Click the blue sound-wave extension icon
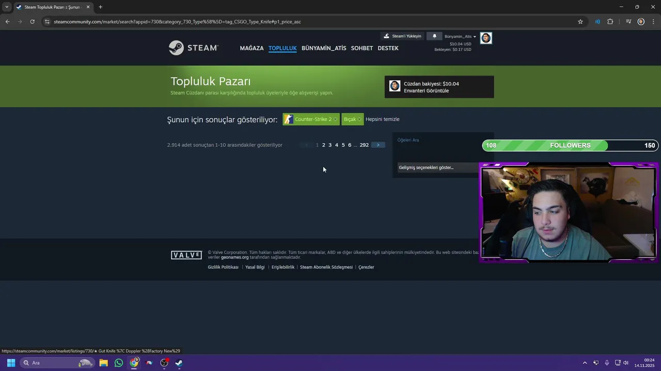Image resolution: width=661 pixels, height=371 pixels. pos(597,22)
